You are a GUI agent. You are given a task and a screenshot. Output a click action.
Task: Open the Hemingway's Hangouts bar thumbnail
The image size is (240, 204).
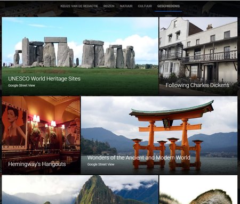41,135
